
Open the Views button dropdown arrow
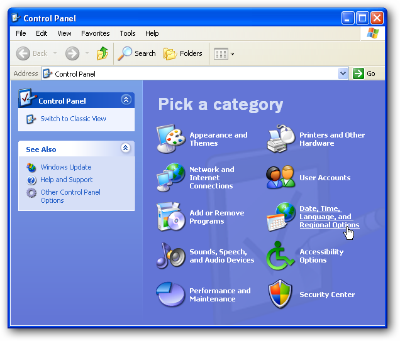(232, 54)
